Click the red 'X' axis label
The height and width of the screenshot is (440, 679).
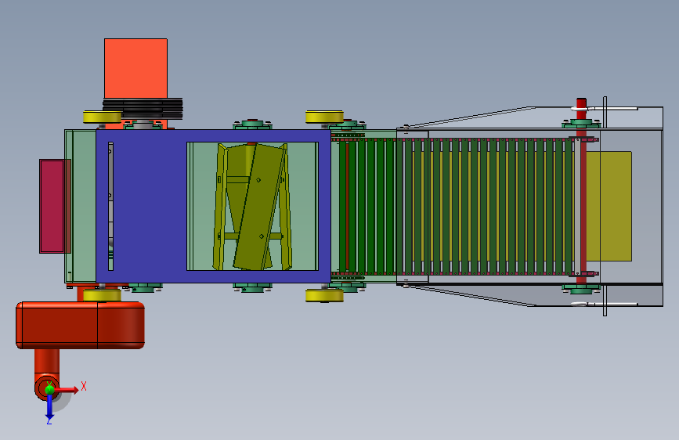(84, 386)
